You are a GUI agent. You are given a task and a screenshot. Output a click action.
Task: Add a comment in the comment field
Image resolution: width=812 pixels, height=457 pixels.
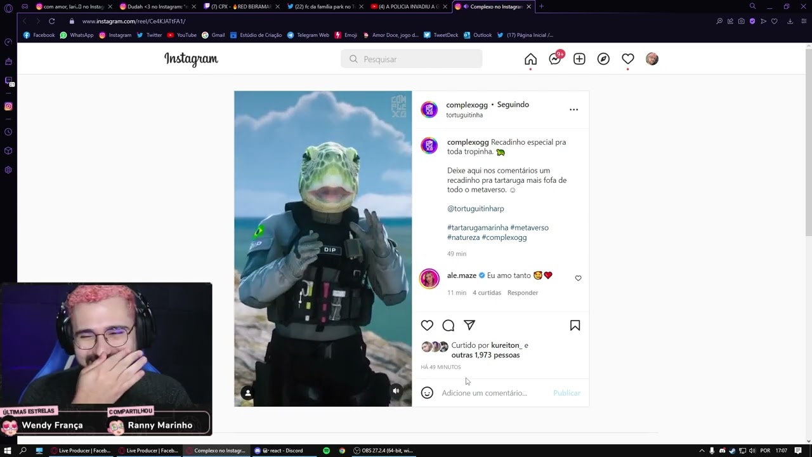(x=485, y=393)
